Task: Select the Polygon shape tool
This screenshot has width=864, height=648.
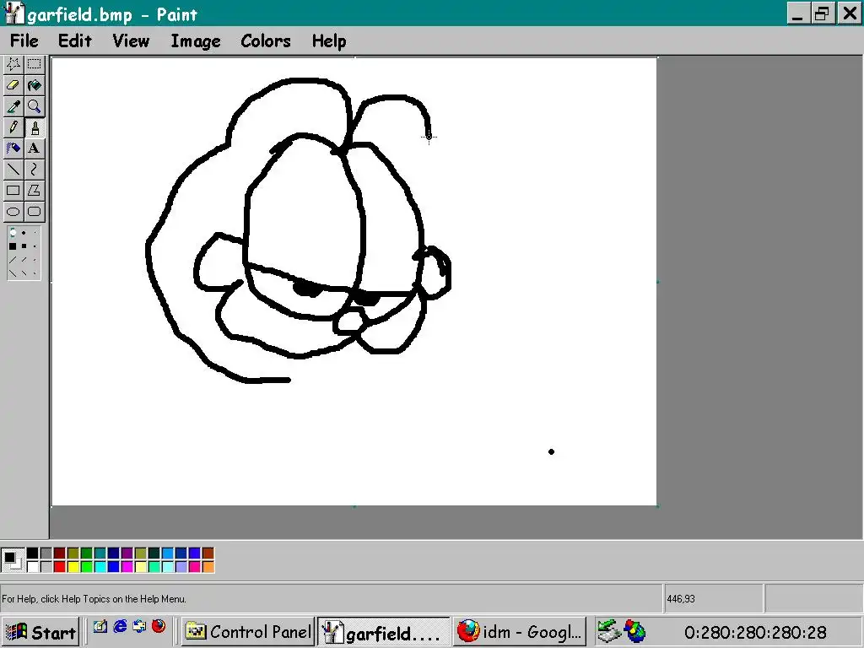Action: coord(34,191)
